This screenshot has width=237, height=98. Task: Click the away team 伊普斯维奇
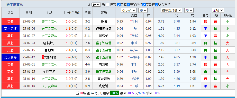[x=104, y=29]
